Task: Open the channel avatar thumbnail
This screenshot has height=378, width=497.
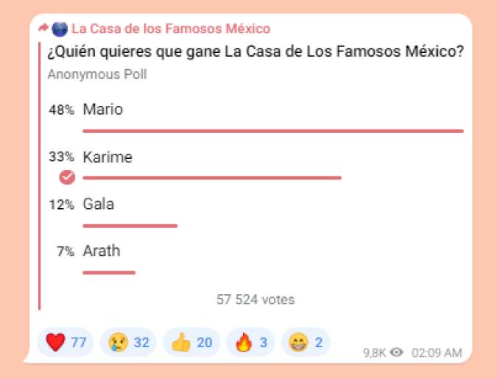Action: (x=60, y=29)
